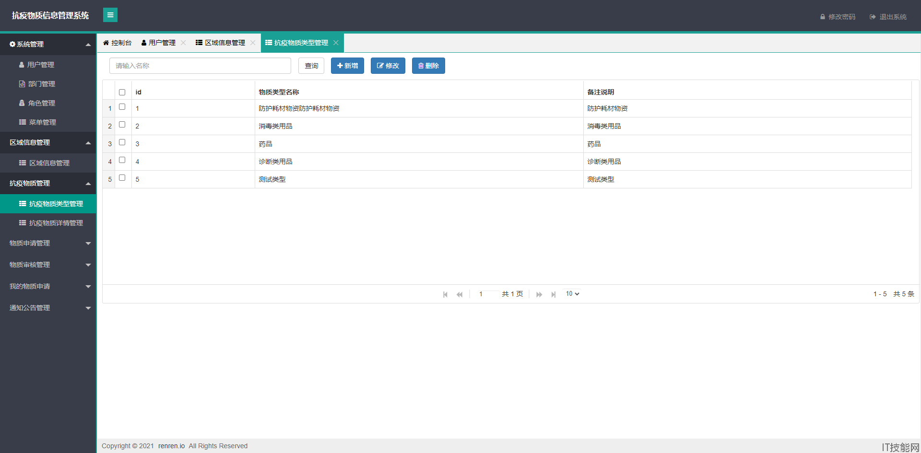Click the lock icon for 修改密码
Viewport: 921px width, 453px height.
pyautogui.click(x=823, y=17)
